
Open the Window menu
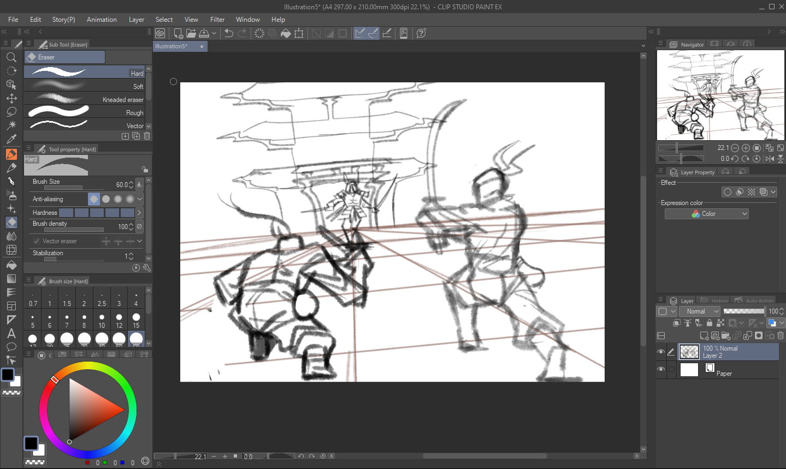pos(248,20)
